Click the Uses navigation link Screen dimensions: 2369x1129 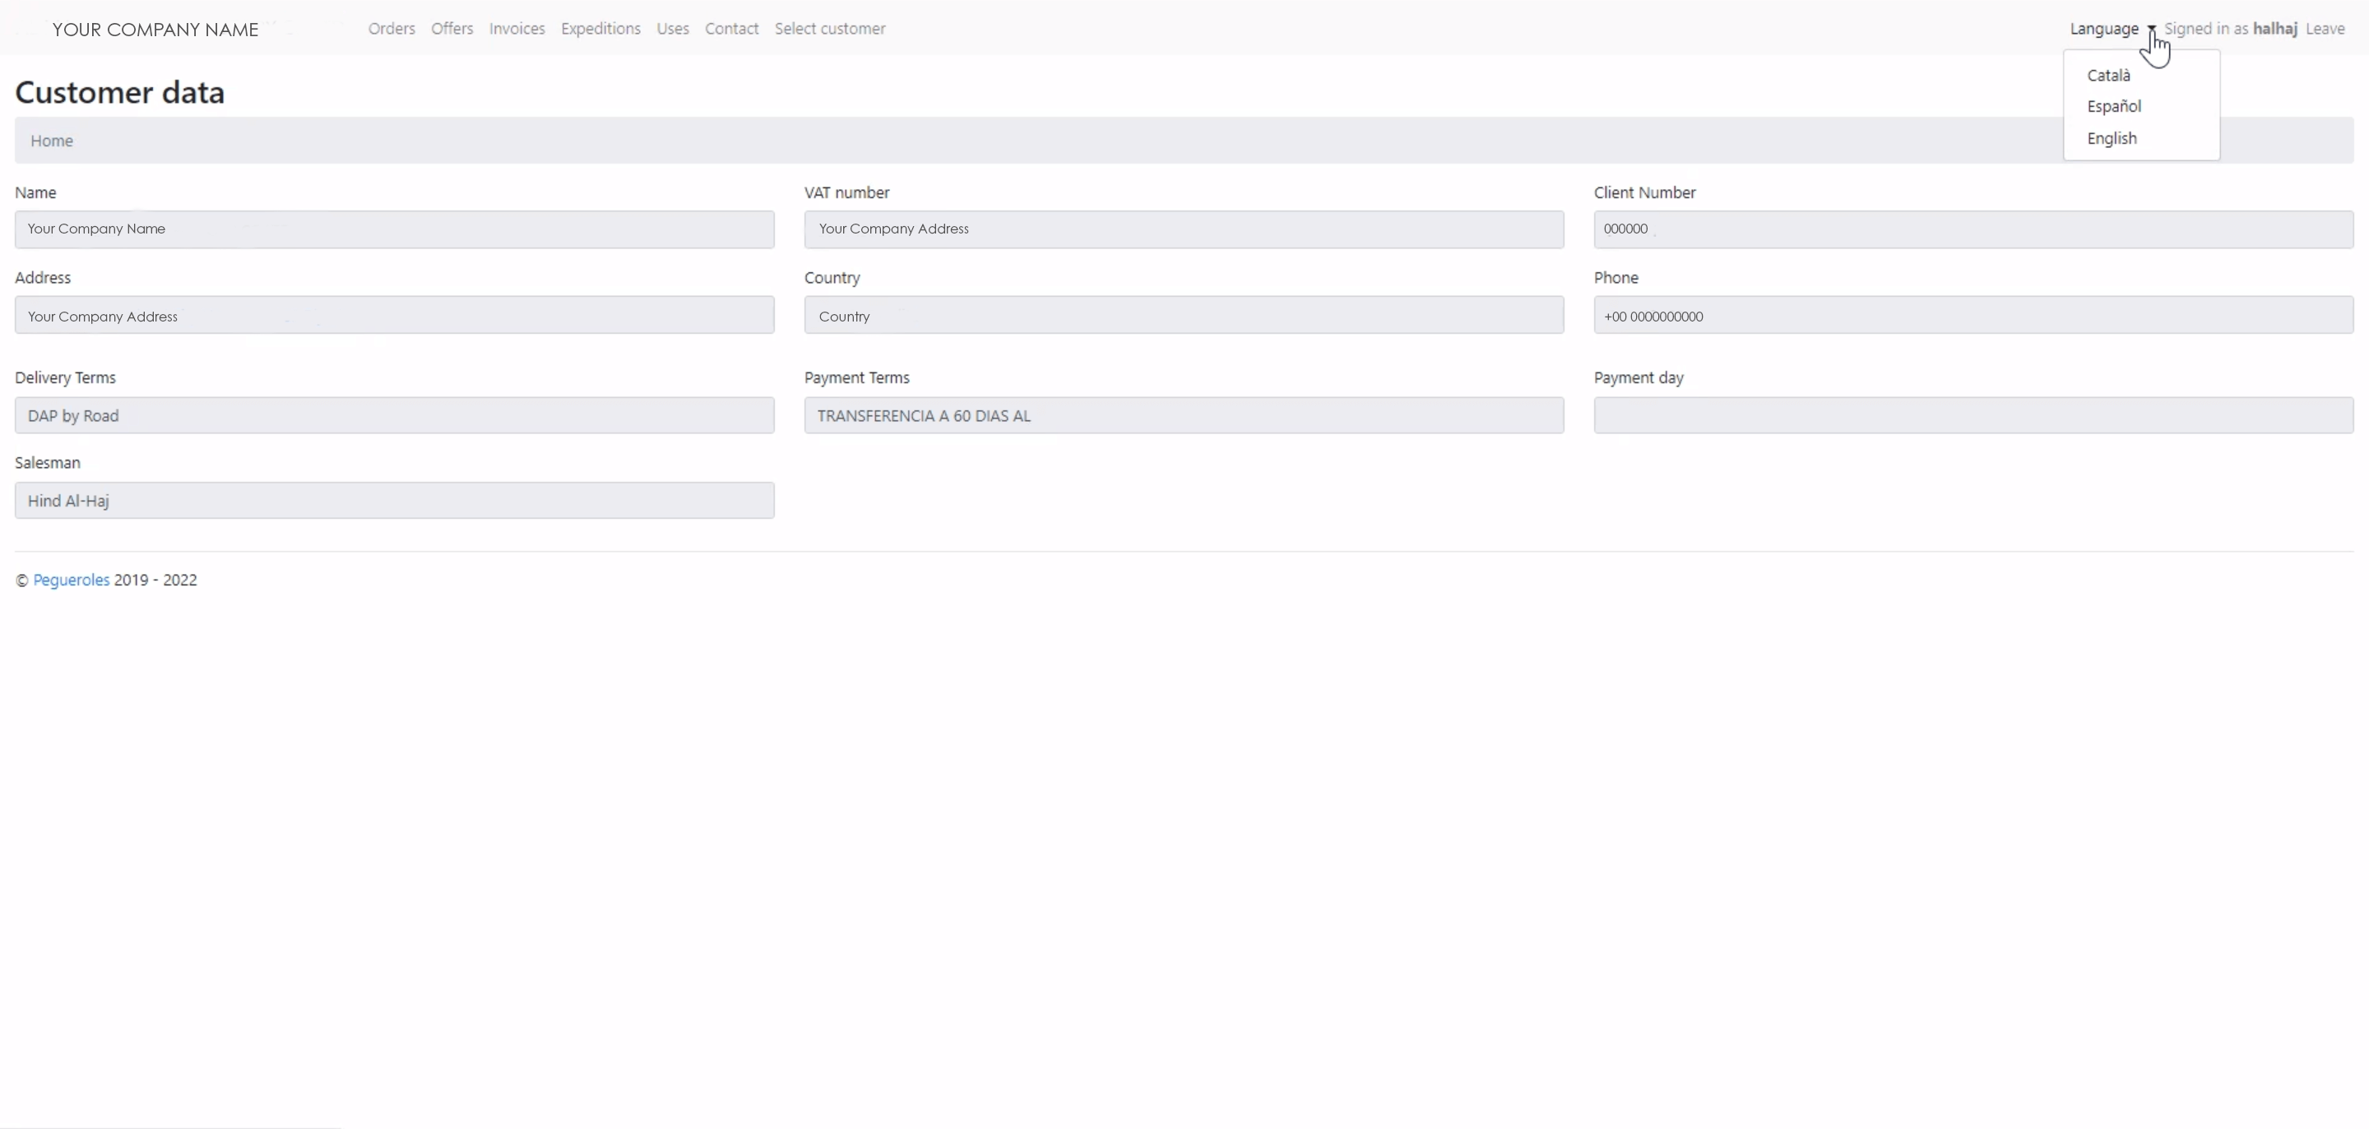pos(672,29)
